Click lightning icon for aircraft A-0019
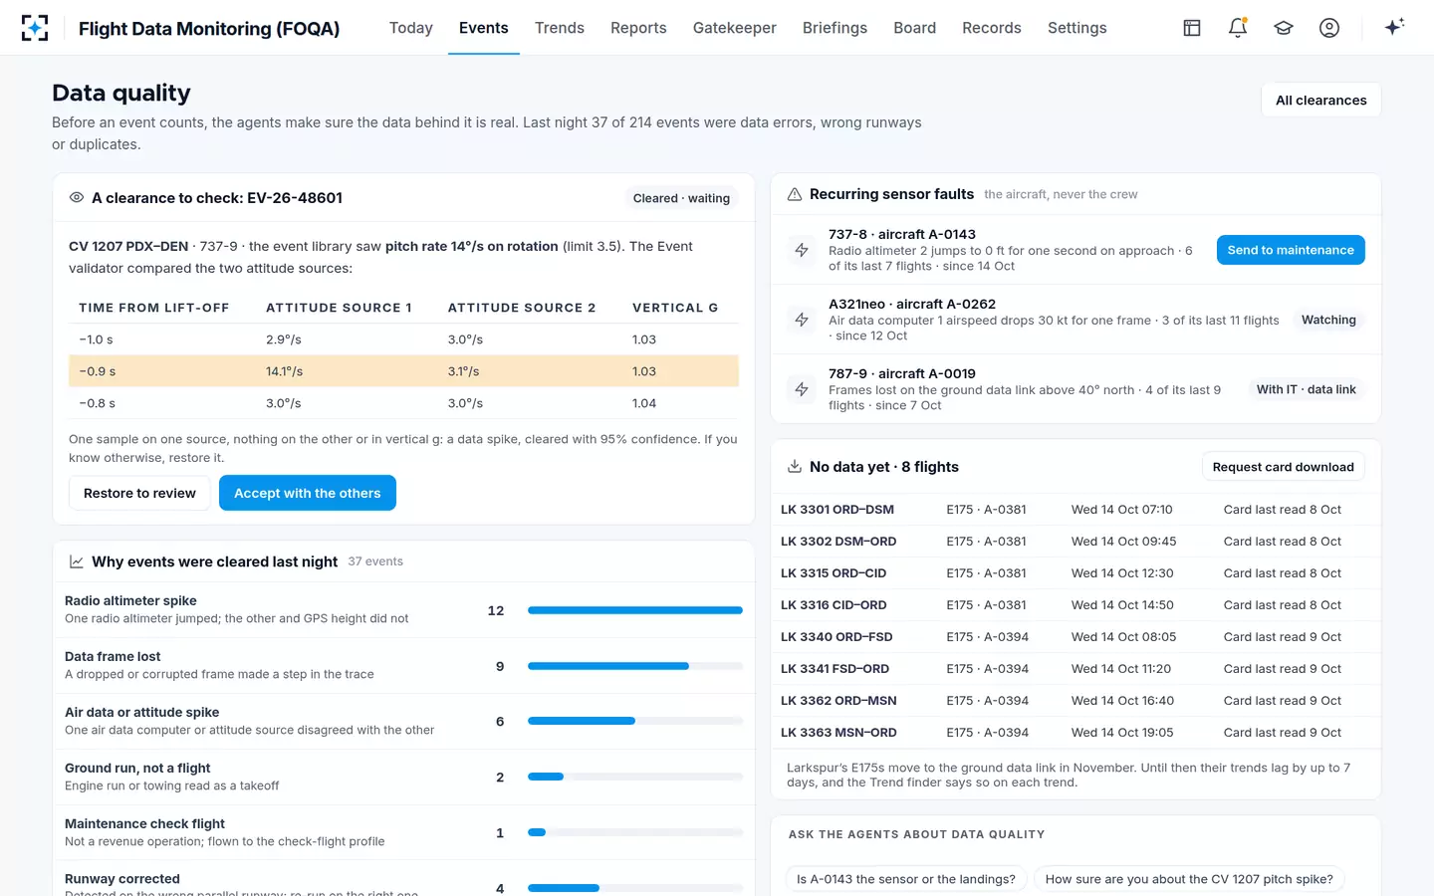This screenshot has height=896, width=1434. [x=802, y=389]
